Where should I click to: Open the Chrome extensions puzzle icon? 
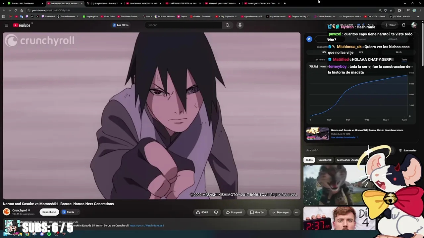pos(399,10)
